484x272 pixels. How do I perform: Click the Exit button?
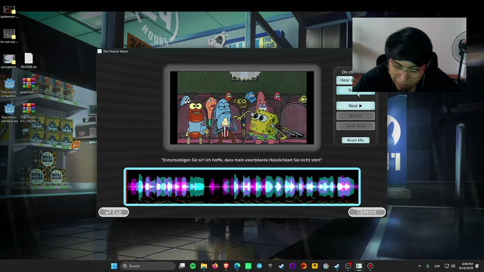pyautogui.click(x=113, y=212)
